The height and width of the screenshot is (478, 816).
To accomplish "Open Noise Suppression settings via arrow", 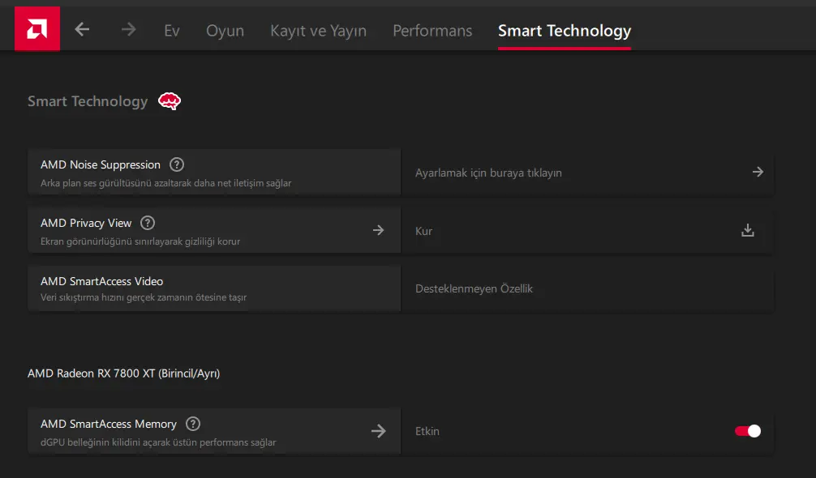I will (758, 172).
